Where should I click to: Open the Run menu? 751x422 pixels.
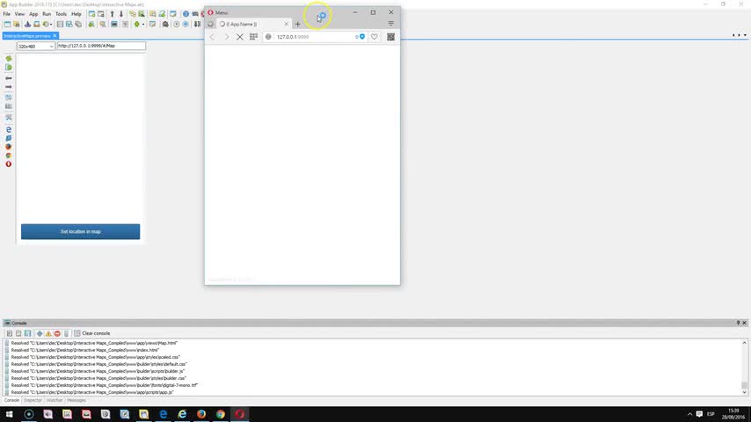47,14
